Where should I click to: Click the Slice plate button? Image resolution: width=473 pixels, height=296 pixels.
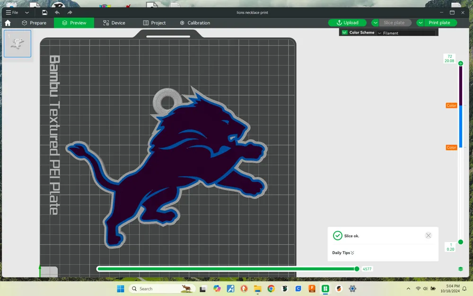[395, 23]
